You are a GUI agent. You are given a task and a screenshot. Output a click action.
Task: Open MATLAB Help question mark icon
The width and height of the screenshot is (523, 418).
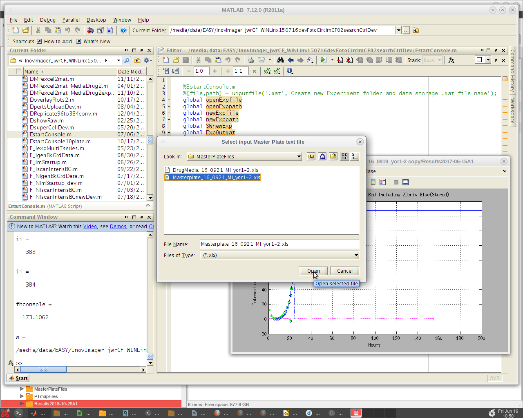[x=123, y=30]
